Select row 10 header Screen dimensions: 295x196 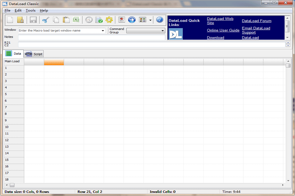click(x=14, y=128)
